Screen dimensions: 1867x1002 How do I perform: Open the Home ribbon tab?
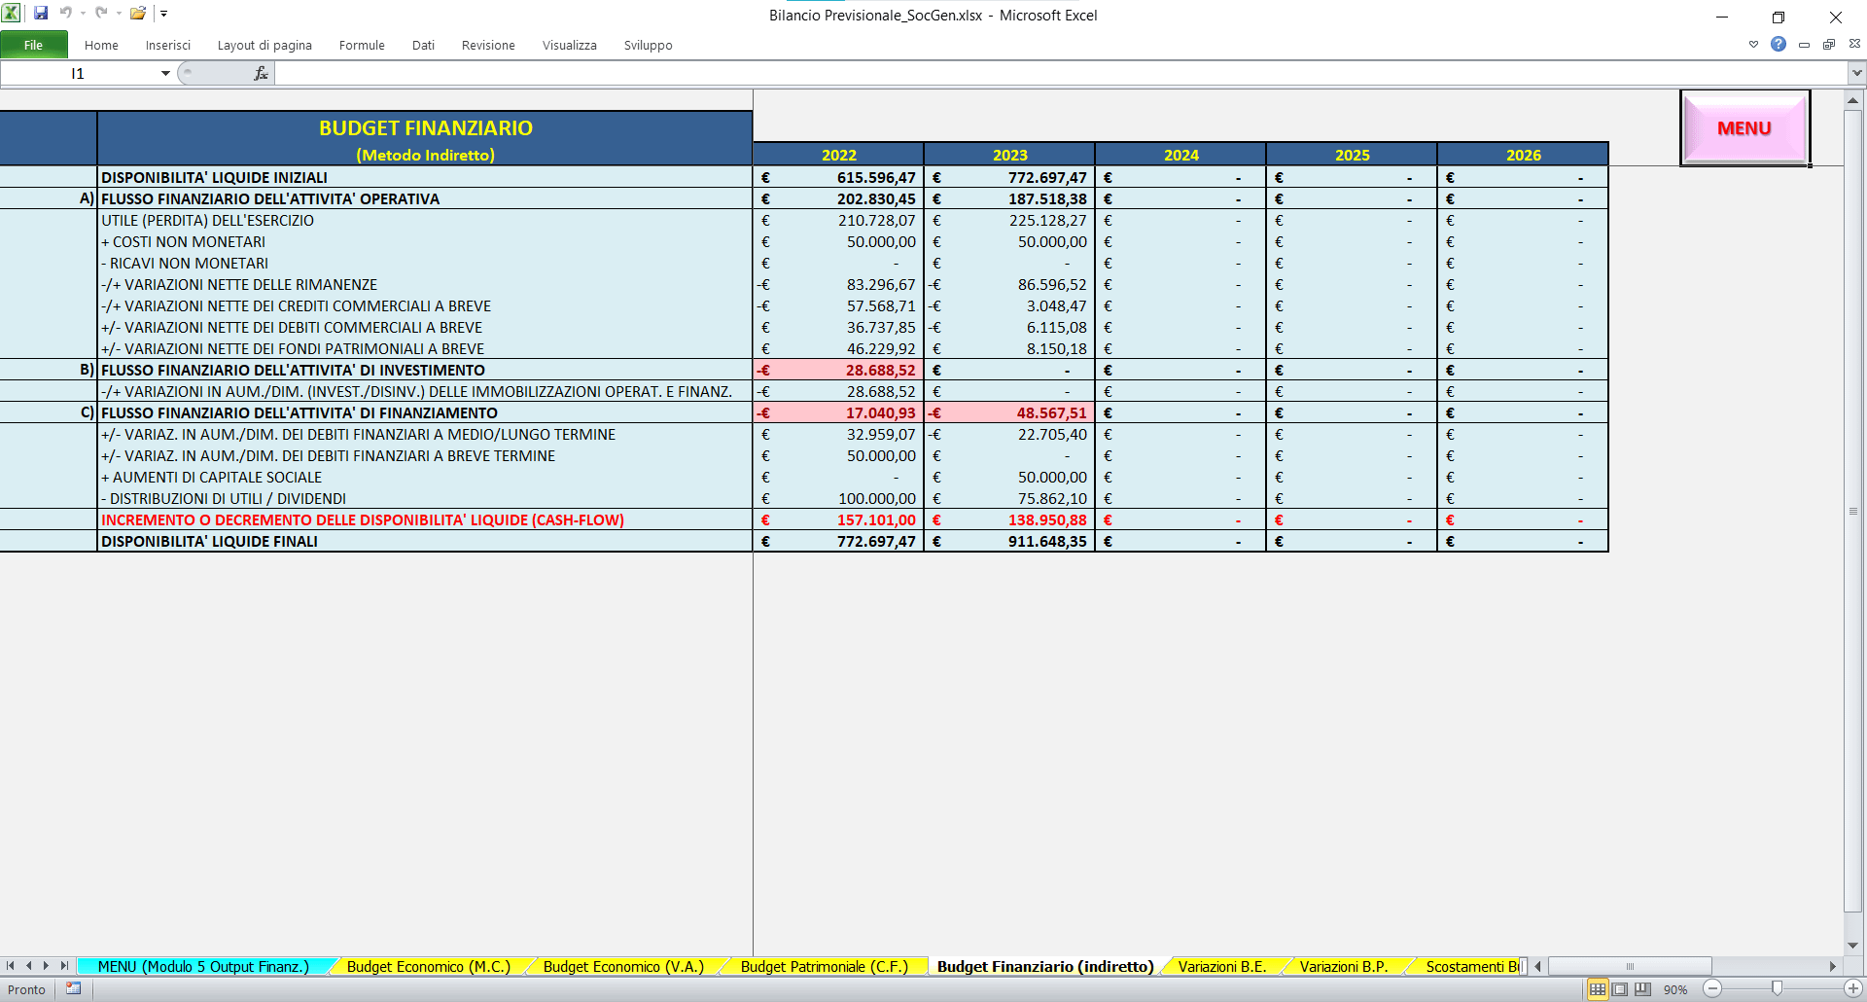(x=101, y=45)
